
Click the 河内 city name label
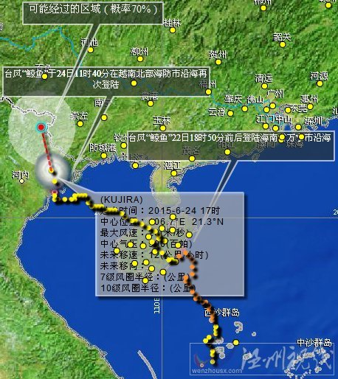tap(21, 175)
